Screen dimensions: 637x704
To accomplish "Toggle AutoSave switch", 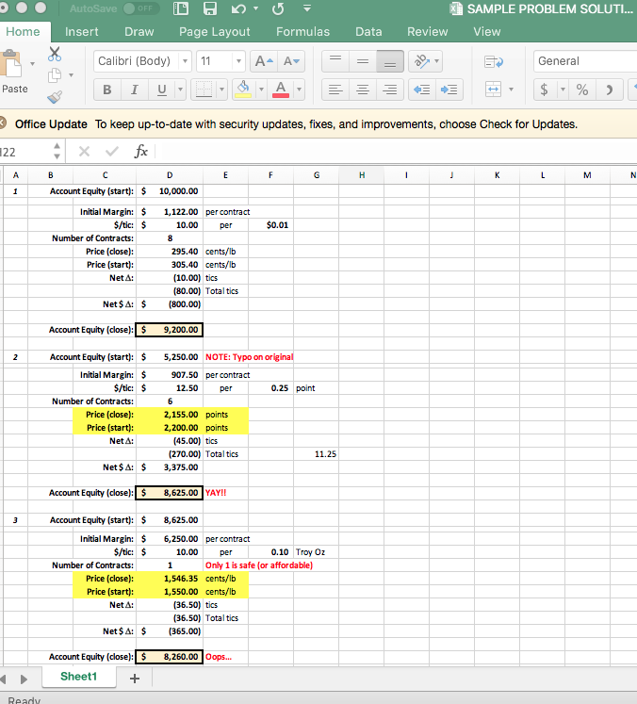I will point(141,8).
